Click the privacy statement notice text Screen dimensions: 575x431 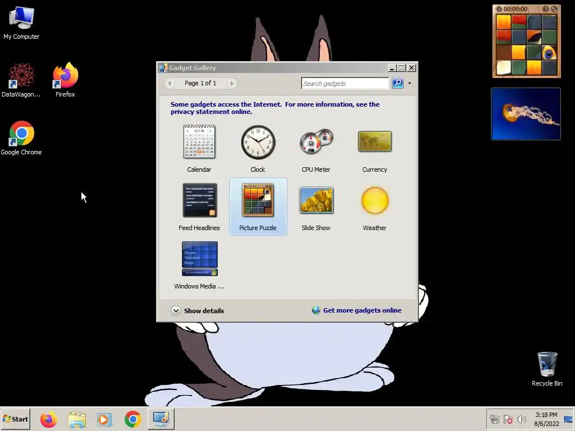[x=275, y=108]
